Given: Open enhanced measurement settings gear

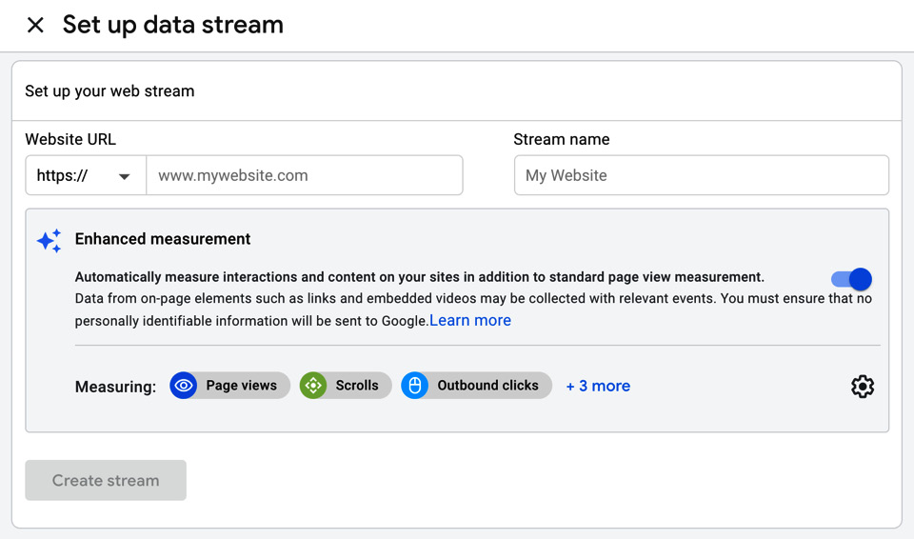Looking at the screenshot, I should pos(863,387).
